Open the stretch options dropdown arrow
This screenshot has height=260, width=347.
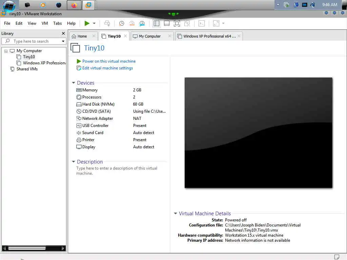(x=223, y=23)
